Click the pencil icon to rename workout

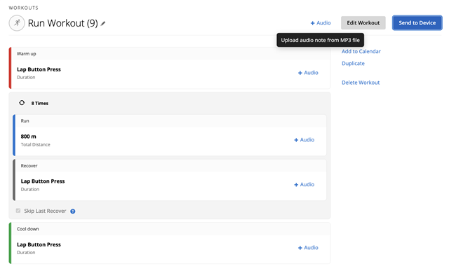click(x=103, y=23)
